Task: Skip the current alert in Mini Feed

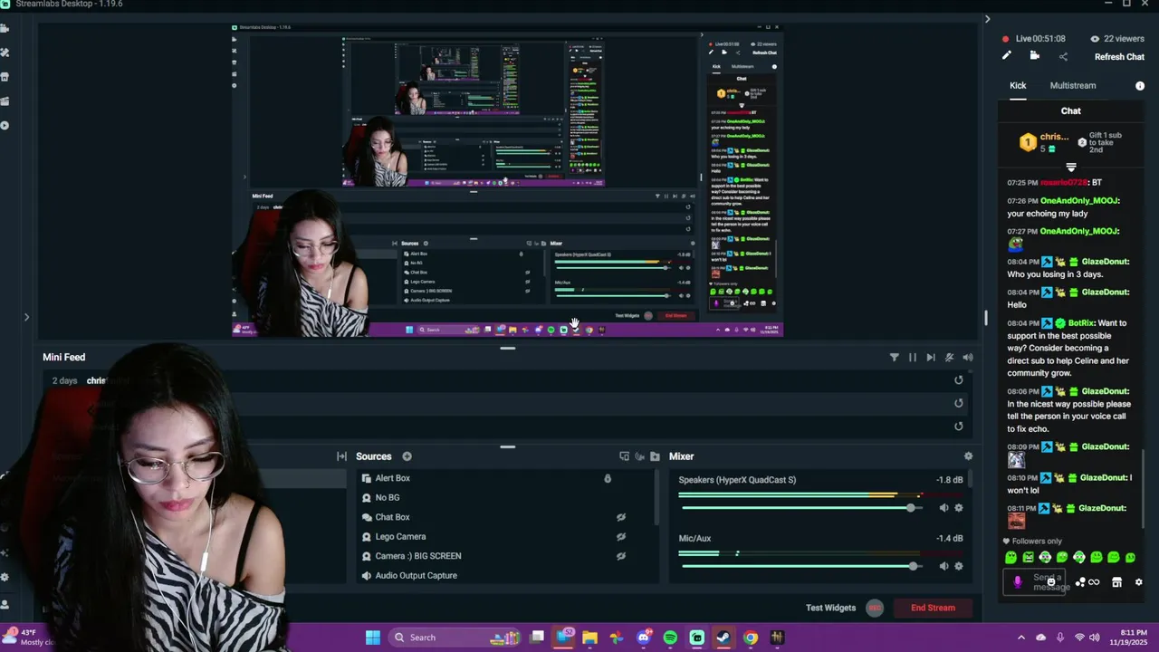Action: (x=931, y=357)
